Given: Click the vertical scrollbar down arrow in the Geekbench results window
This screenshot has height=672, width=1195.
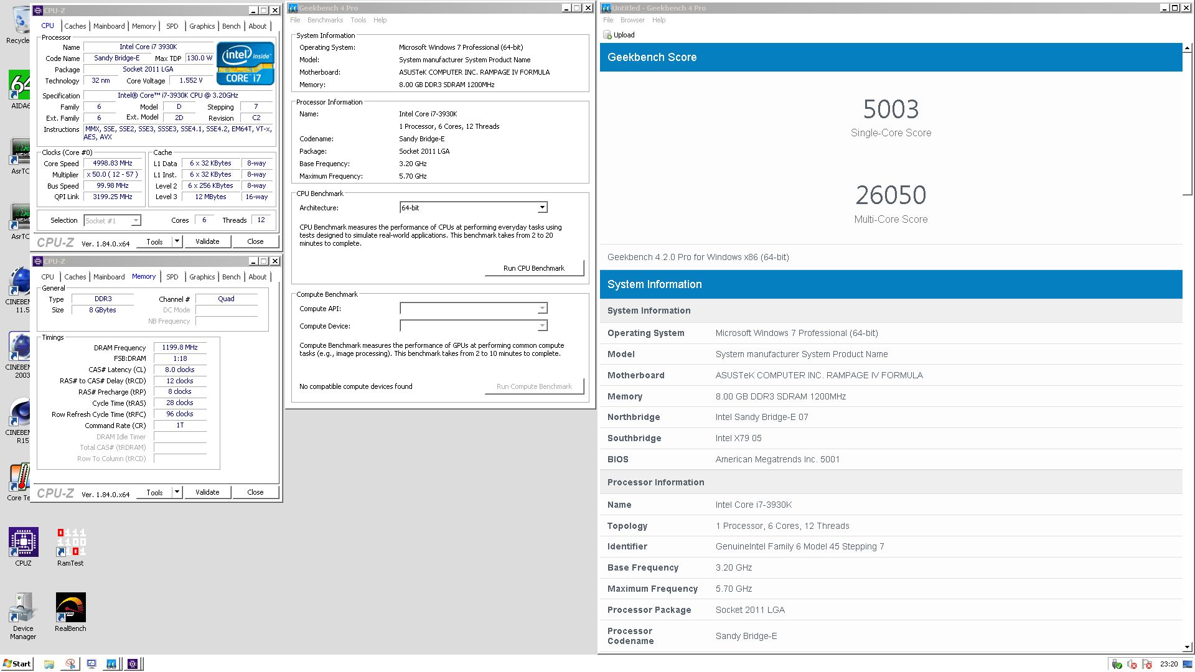Looking at the screenshot, I should 1188,647.
